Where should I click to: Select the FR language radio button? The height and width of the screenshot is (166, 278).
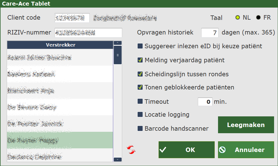258,18
